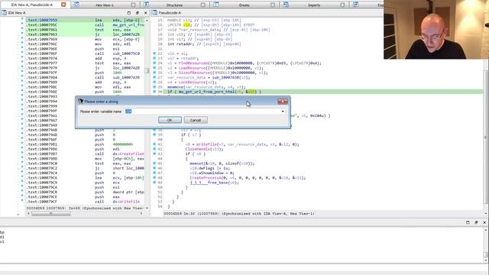
Task: Open the IDA View-A status line dropdown
Action: [147, 208]
